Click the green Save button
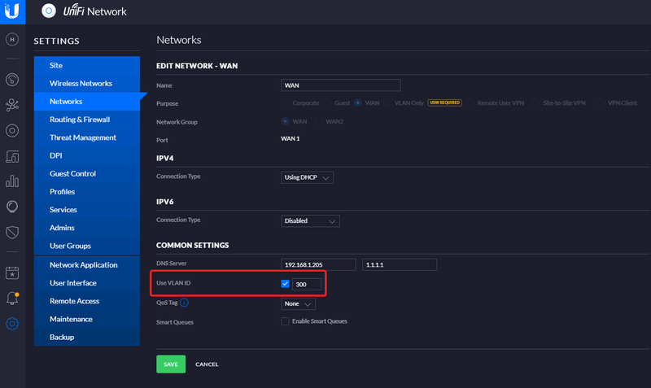 pyautogui.click(x=171, y=364)
